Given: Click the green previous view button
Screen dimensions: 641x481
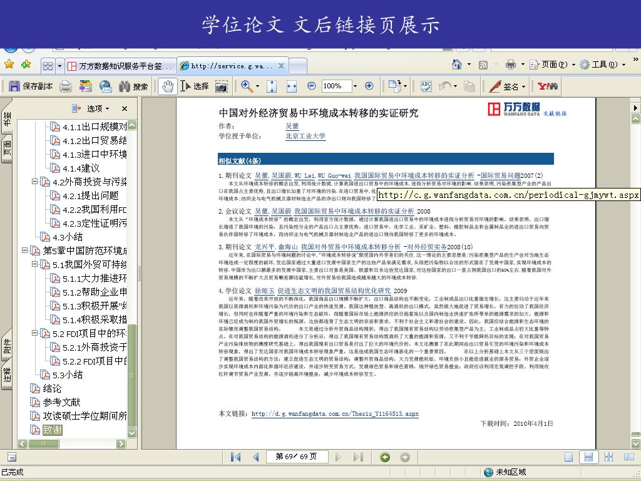Looking at the screenshot, I should point(385,457).
